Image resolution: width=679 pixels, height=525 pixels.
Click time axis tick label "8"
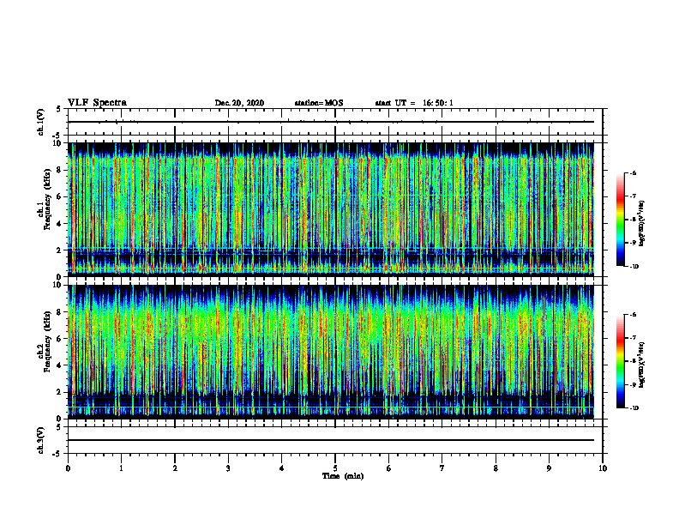pyautogui.click(x=496, y=468)
